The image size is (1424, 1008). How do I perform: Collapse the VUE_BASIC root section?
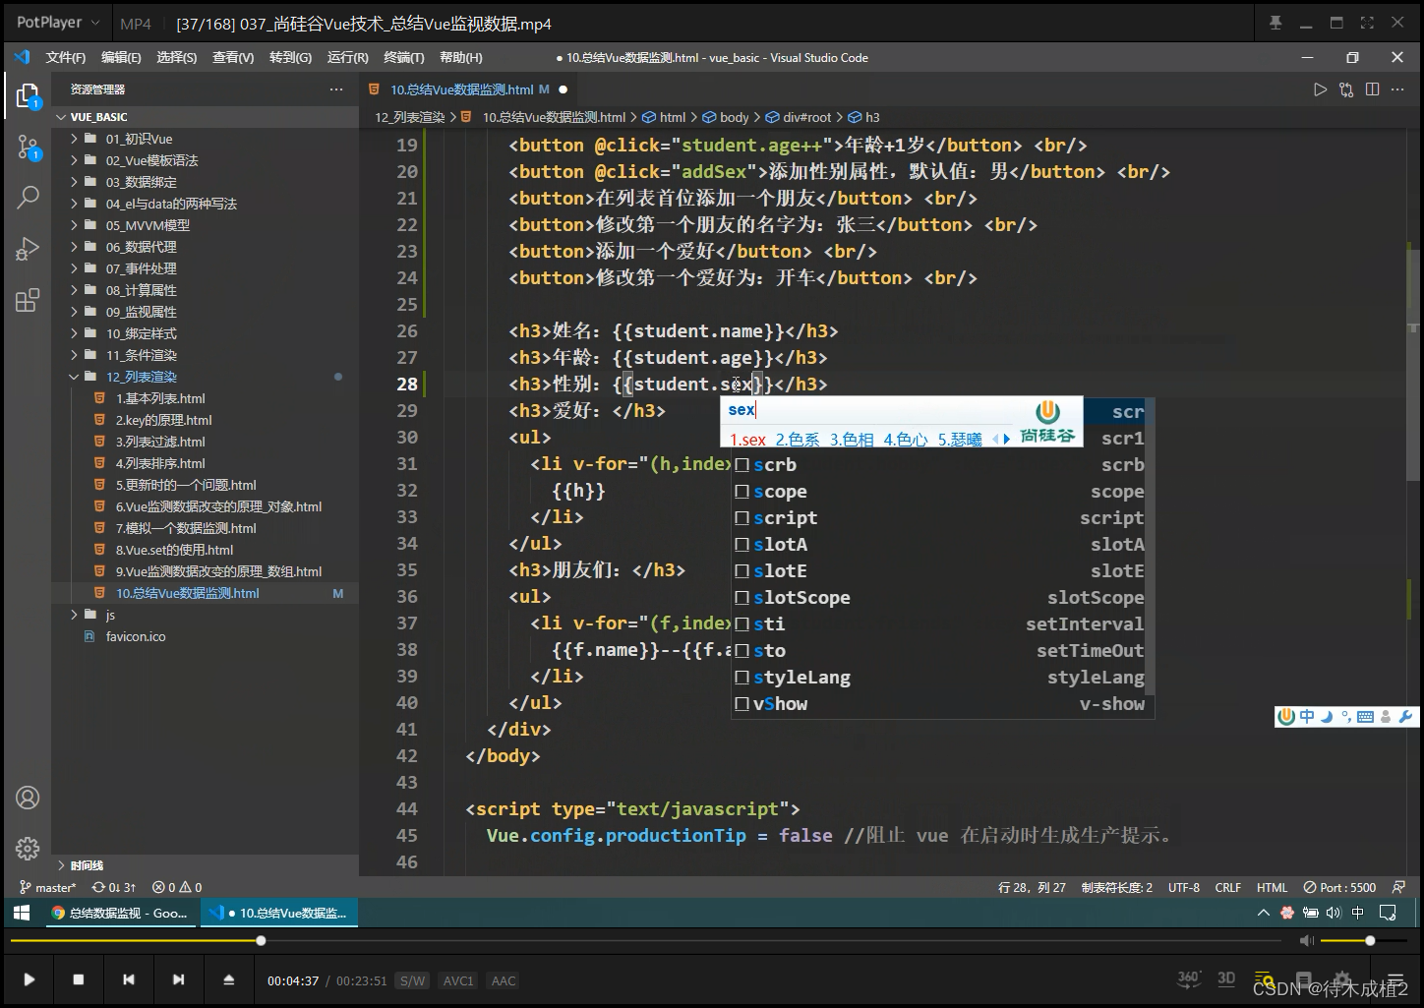98,117
